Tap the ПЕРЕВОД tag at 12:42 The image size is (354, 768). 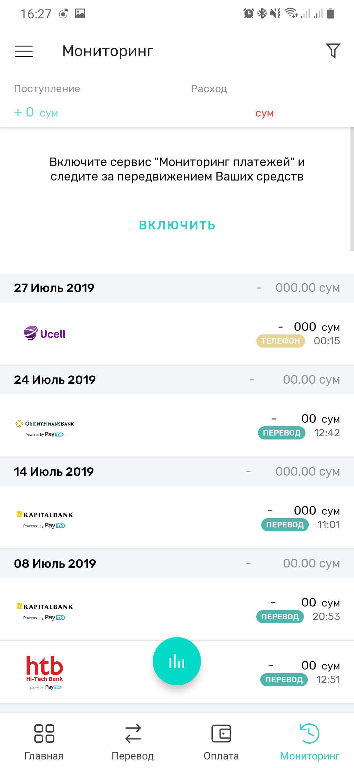282,433
